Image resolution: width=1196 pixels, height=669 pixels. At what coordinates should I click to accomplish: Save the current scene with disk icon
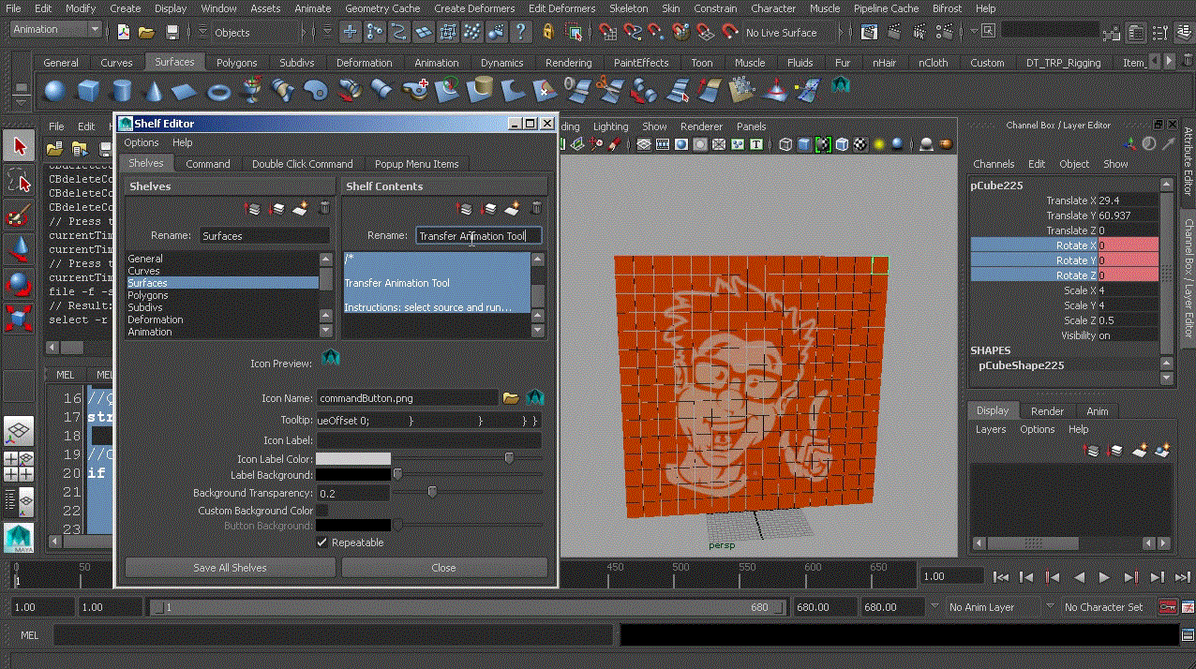click(172, 32)
